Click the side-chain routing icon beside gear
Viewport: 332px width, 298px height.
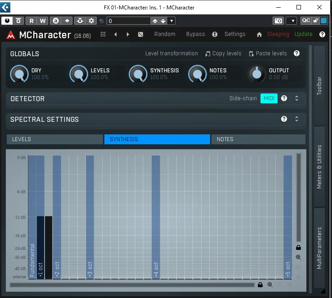coord(80,21)
